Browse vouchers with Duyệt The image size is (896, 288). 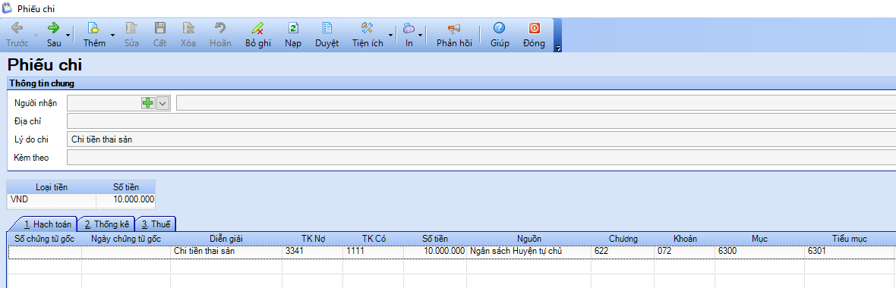point(327,35)
